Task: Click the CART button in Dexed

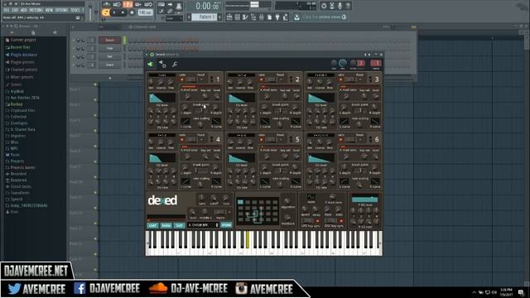Action: point(152,225)
